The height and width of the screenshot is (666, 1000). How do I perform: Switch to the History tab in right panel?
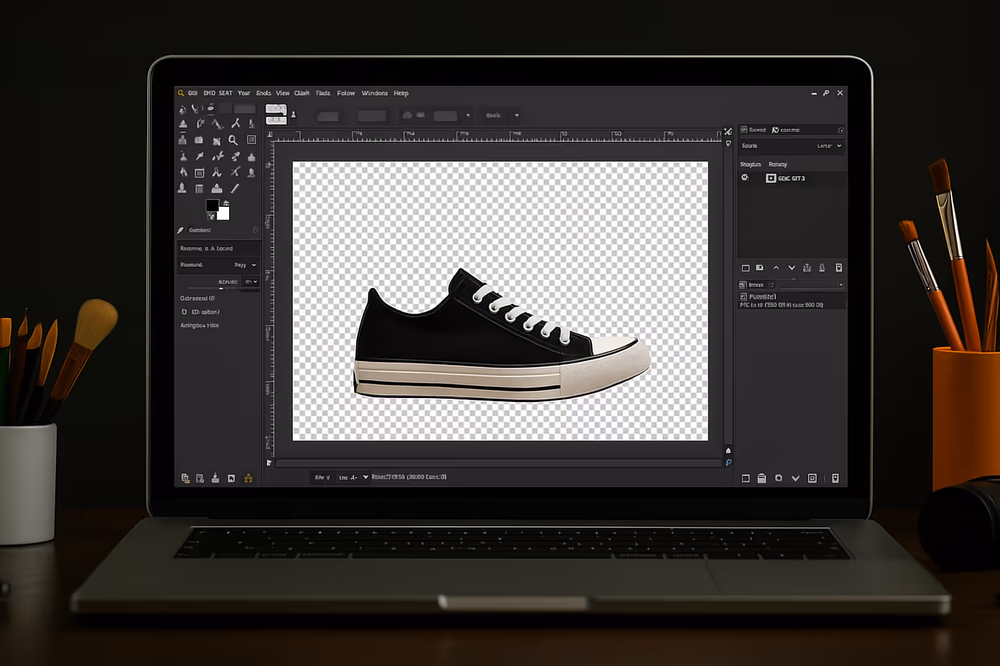click(x=778, y=164)
